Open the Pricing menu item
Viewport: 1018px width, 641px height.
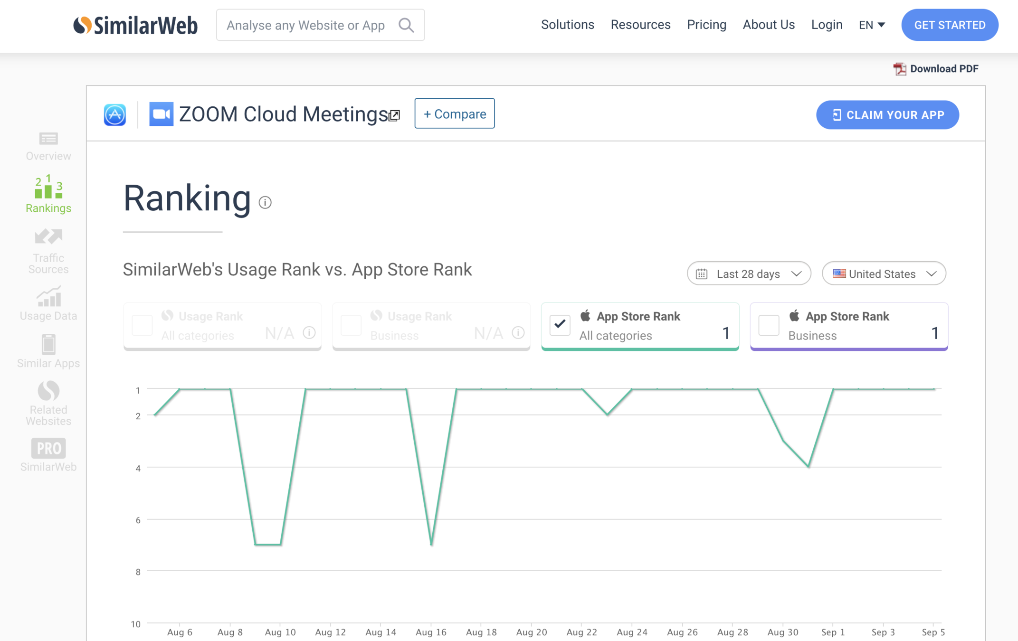706,25
